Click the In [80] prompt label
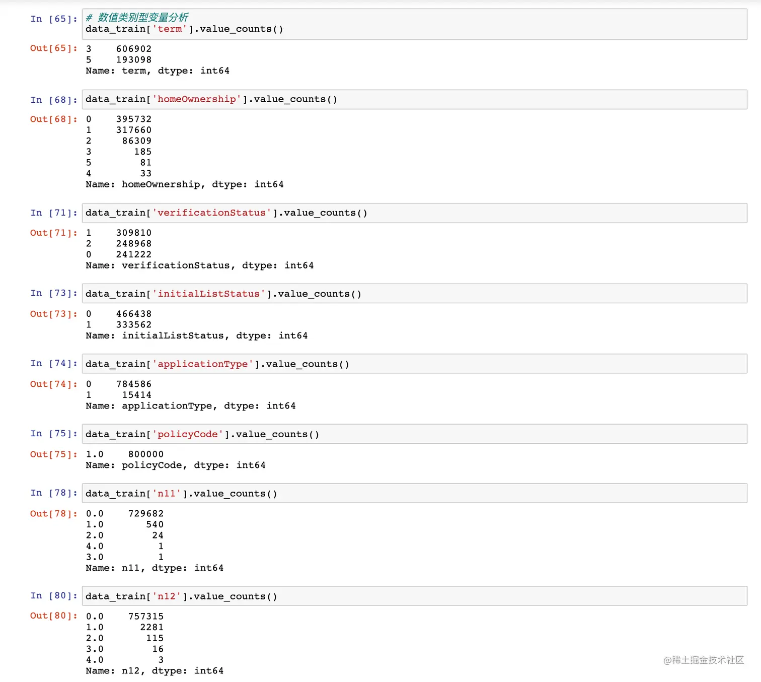761x682 pixels. [54, 596]
